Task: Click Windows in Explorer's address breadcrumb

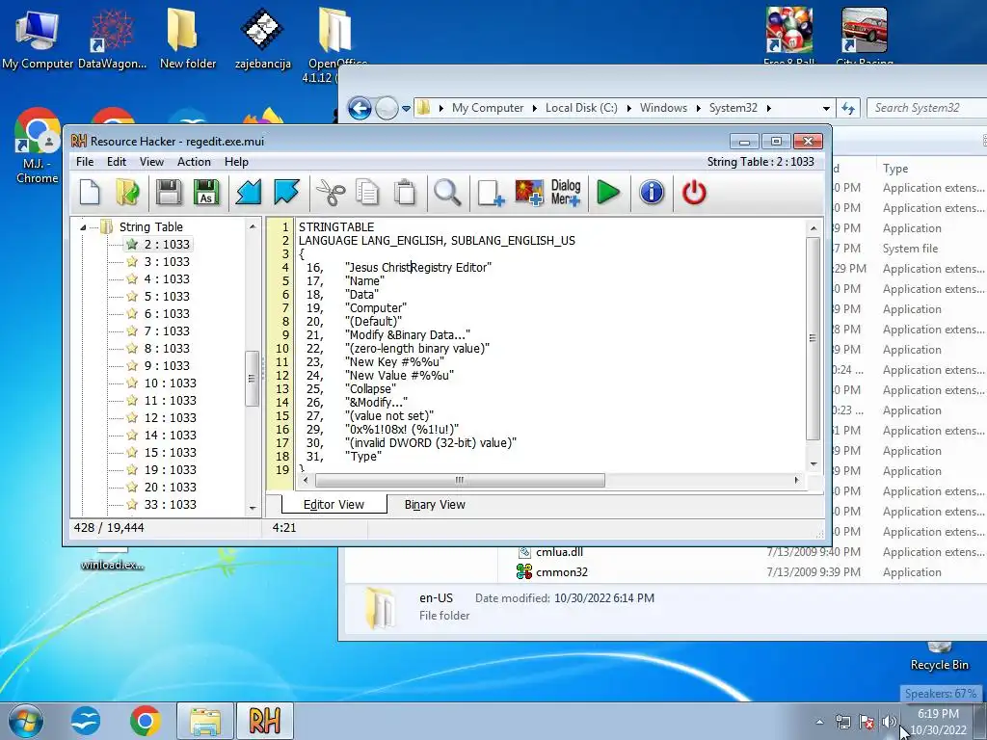Action: 663,108
